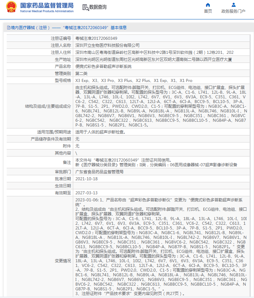Select 第二类 management category value
The width and height of the screenshot is (254, 298).
(x=81, y=74)
